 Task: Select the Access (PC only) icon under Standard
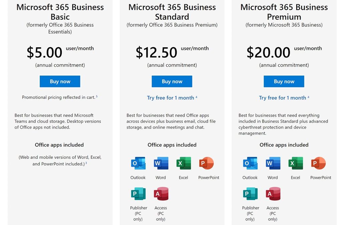(x=161, y=193)
